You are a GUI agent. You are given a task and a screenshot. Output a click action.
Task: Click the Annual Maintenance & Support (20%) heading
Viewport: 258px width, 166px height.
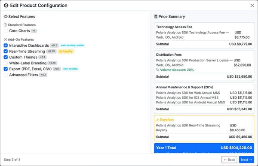click(184, 87)
